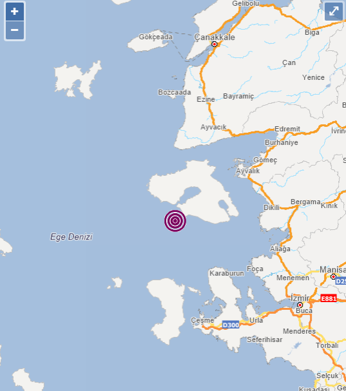This screenshot has height=391, width=346.
Task: Click the Çeşme town label
Action: tap(202, 320)
